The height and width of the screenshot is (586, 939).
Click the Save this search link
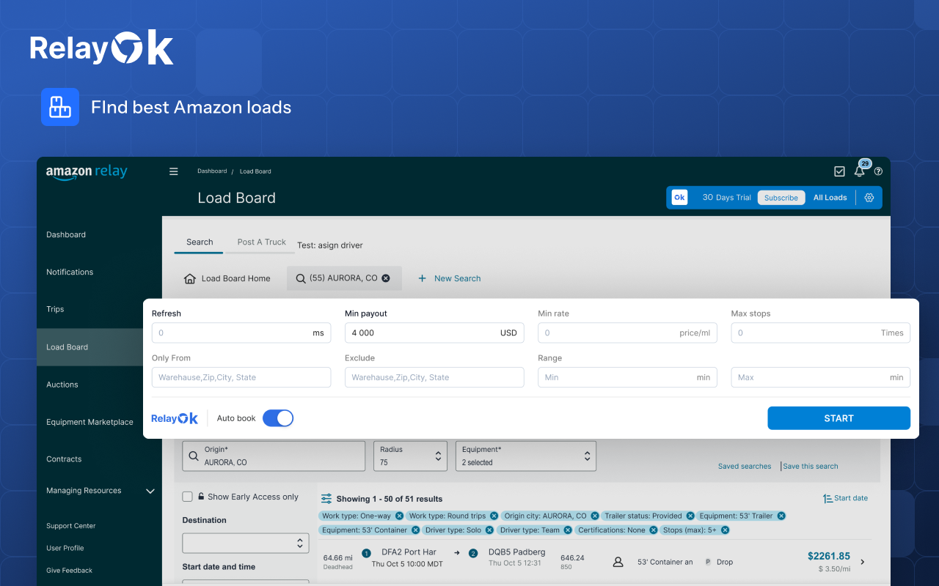(811, 466)
